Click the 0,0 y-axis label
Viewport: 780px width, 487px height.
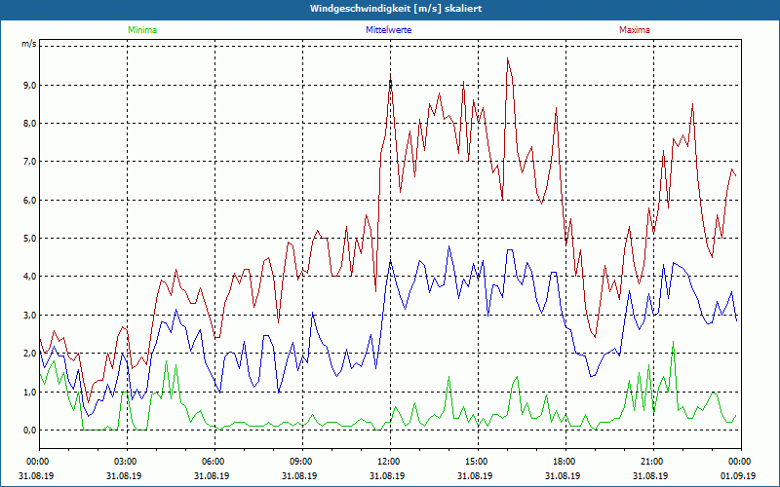coord(30,430)
